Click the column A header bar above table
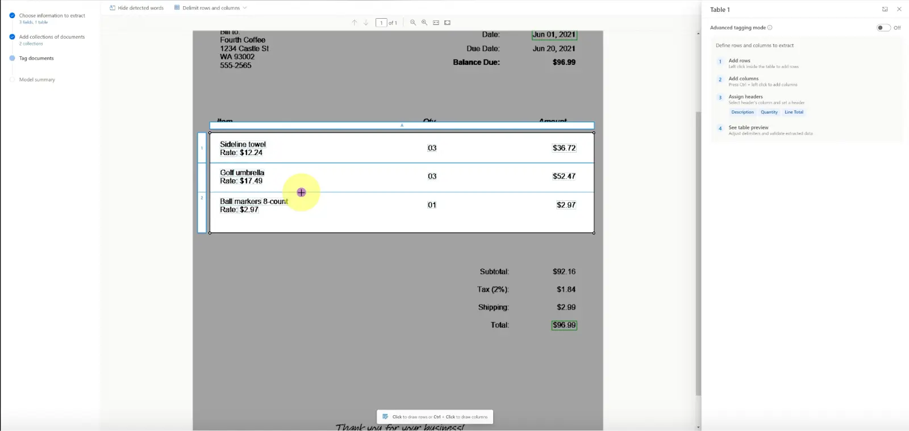This screenshot has width=909, height=431. [402, 125]
